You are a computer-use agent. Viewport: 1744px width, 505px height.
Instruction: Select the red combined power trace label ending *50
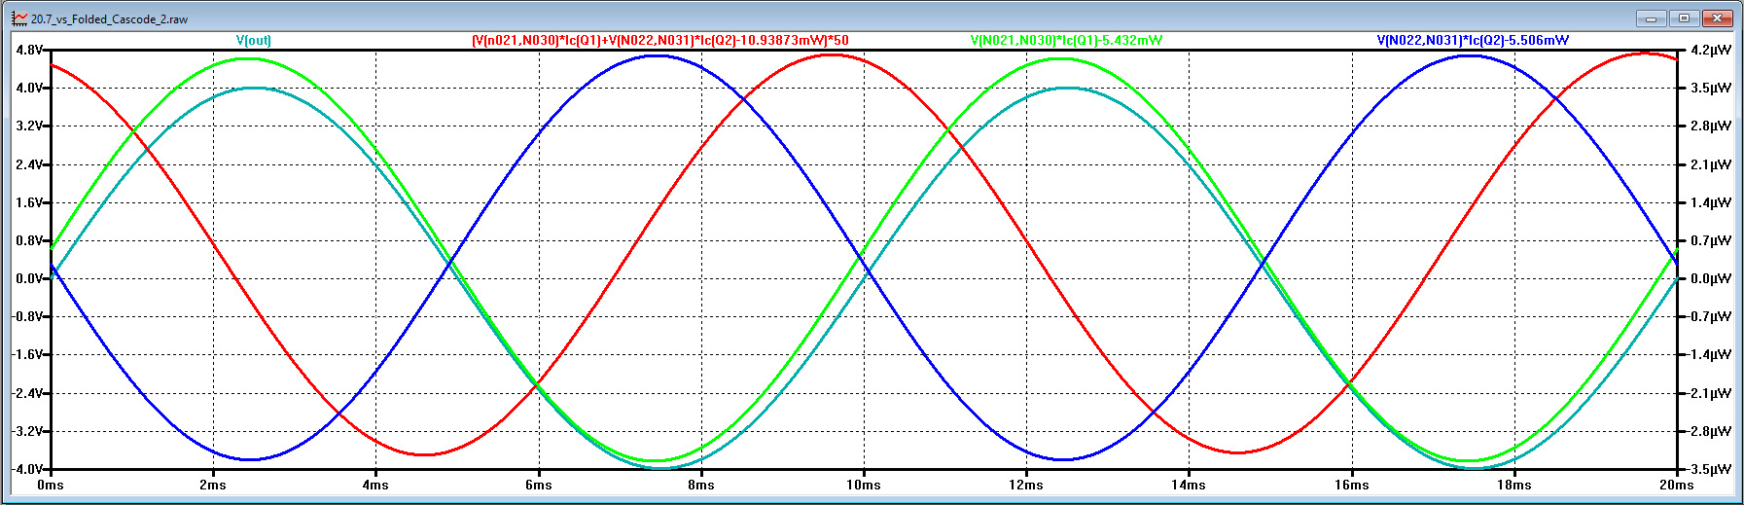pos(660,40)
